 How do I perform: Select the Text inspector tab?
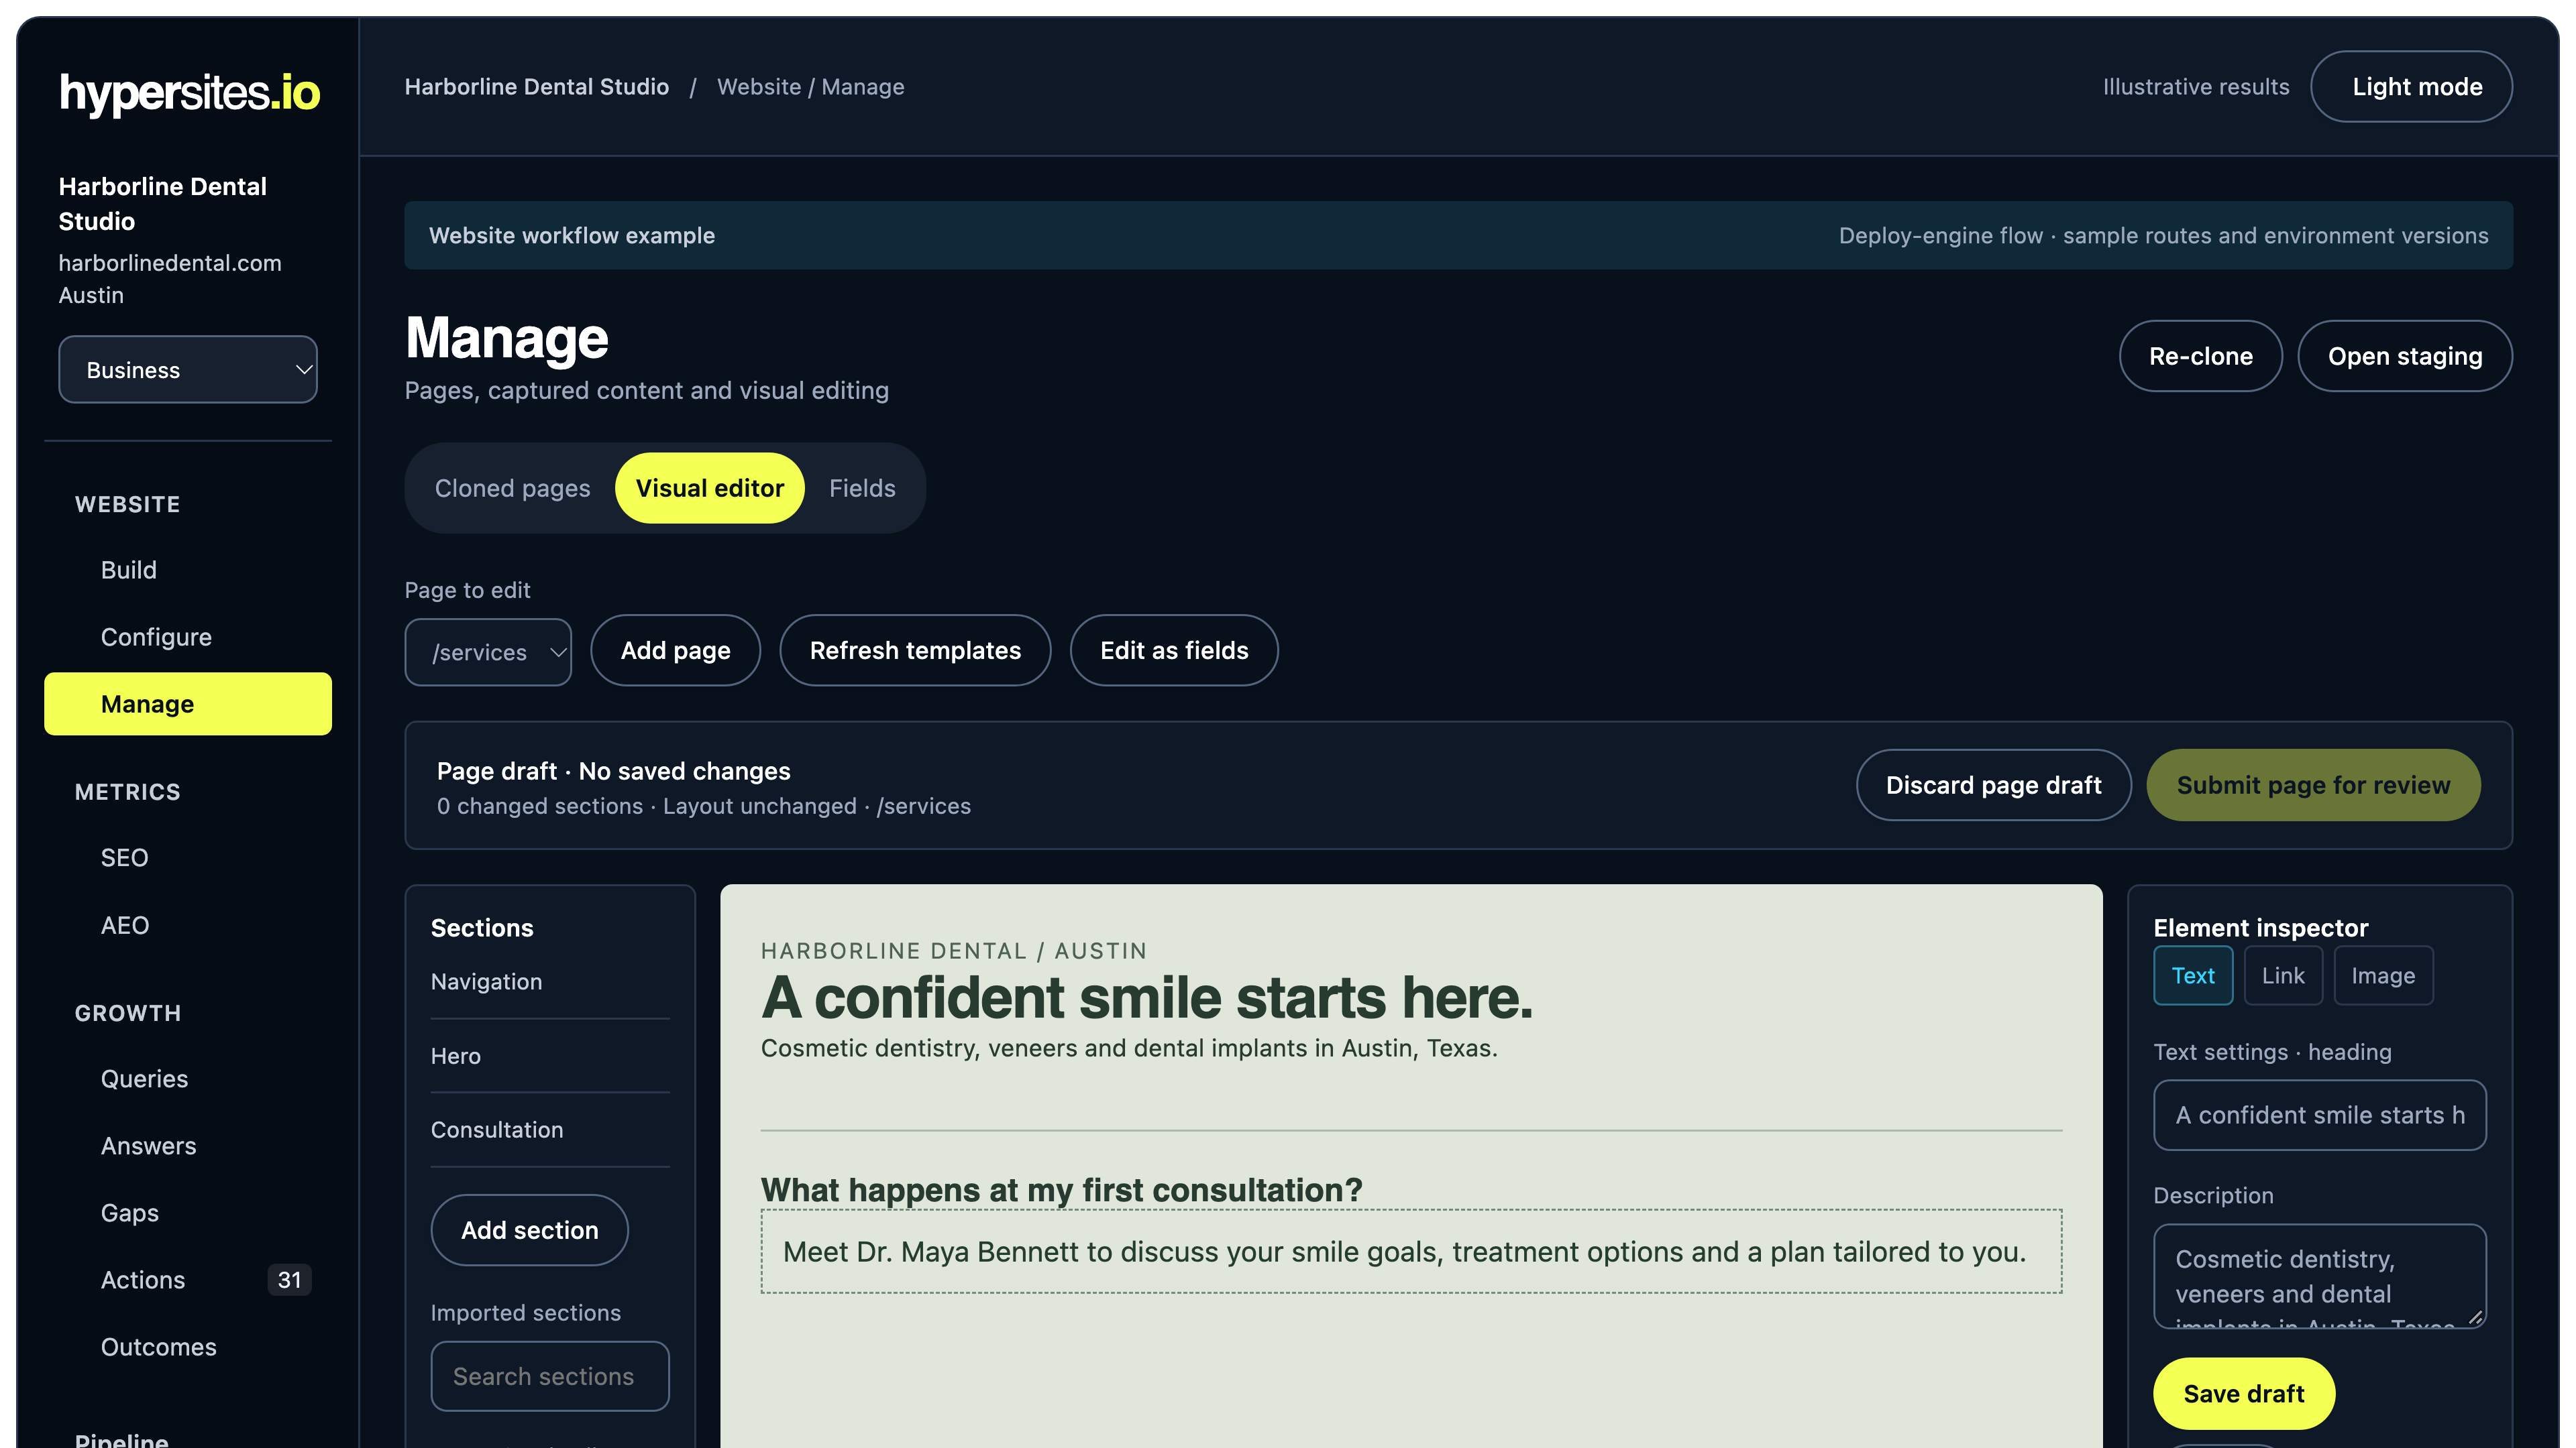[2193, 975]
